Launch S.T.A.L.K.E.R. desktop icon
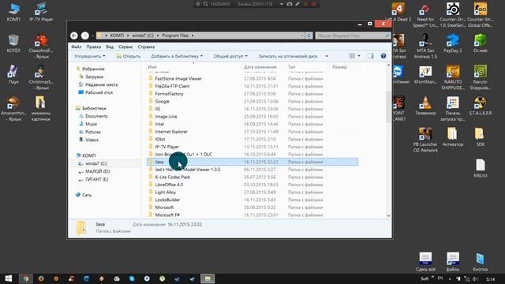The image size is (505, 284). click(480, 106)
